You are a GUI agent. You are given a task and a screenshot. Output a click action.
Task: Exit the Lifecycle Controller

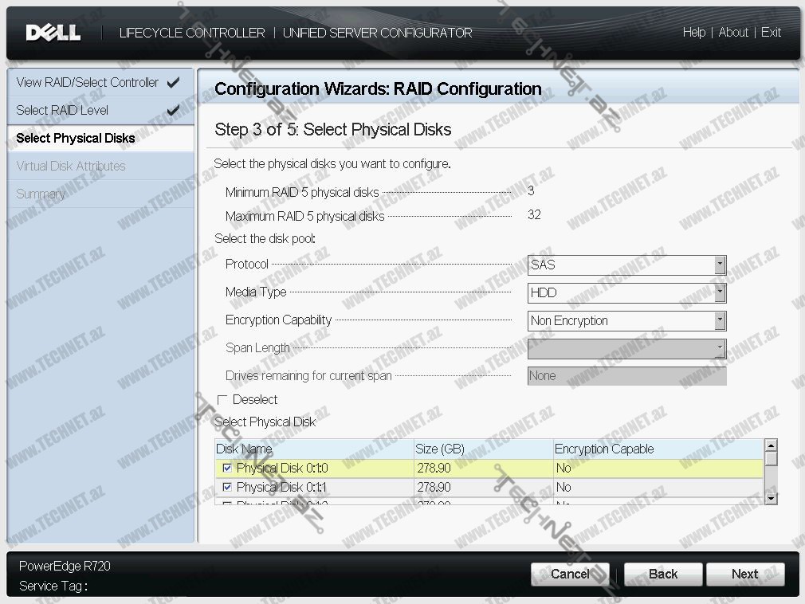771,32
